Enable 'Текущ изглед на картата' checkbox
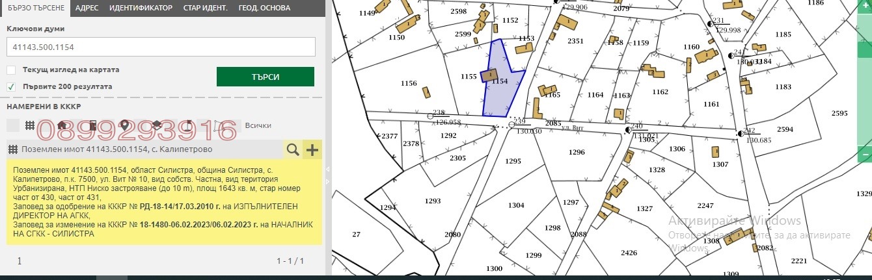Viewport: 872px width, 280px height. [11, 70]
